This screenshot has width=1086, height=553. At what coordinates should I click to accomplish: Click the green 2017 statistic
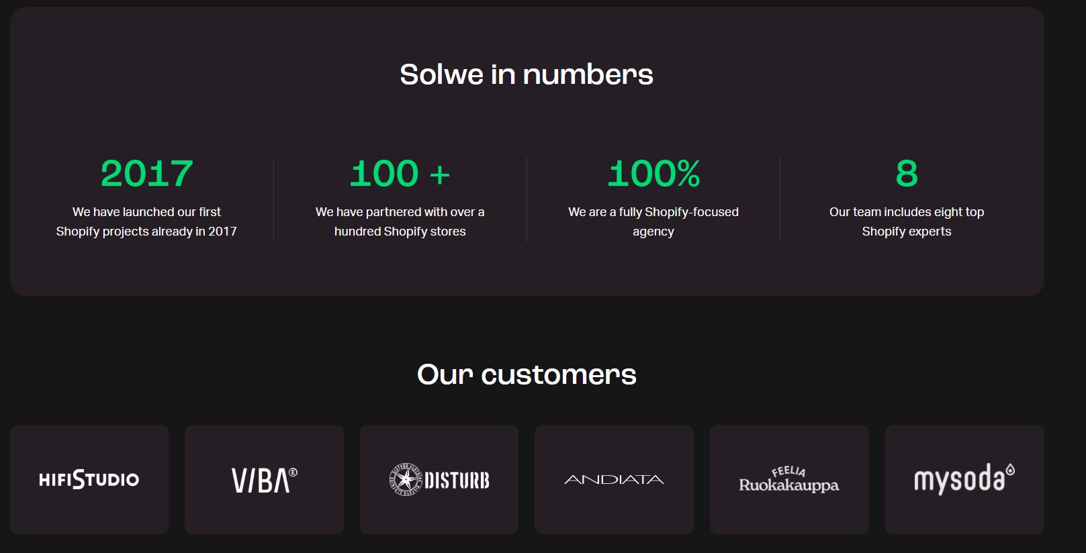[x=146, y=173]
